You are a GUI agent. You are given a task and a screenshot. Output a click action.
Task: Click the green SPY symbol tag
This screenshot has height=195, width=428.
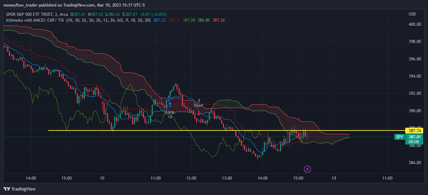pyautogui.click(x=399, y=137)
